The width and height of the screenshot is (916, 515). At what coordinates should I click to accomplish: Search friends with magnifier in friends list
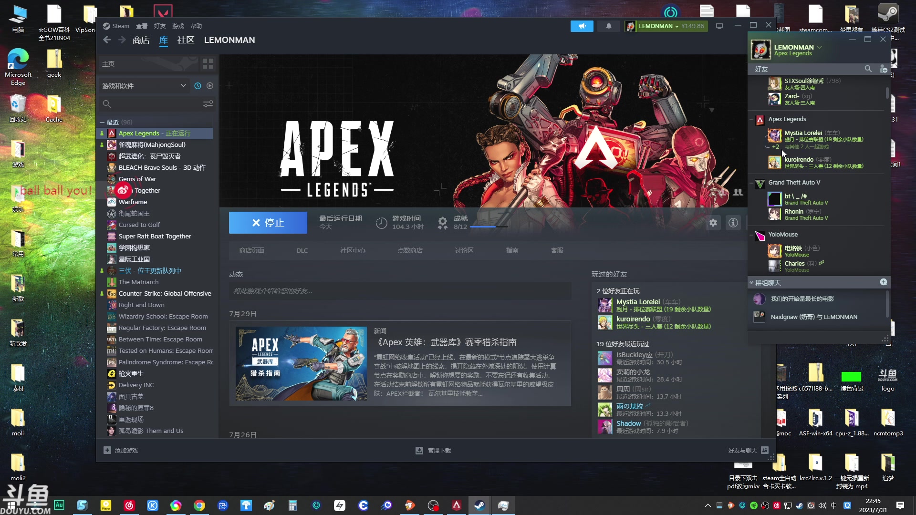(868, 69)
